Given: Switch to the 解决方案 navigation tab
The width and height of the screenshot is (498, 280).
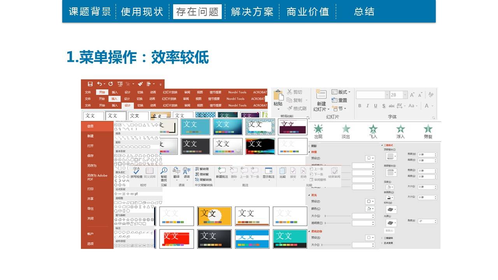Looking at the screenshot, I should click(252, 12).
